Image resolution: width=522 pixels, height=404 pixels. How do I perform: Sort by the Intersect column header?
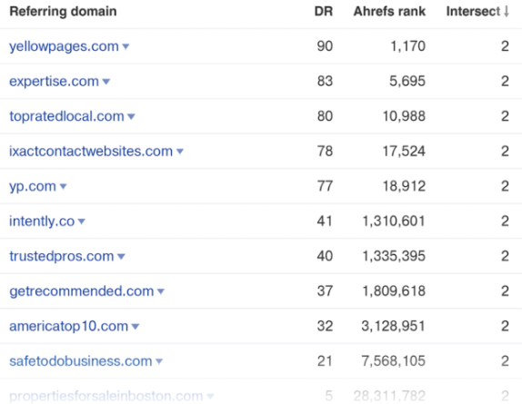477,11
